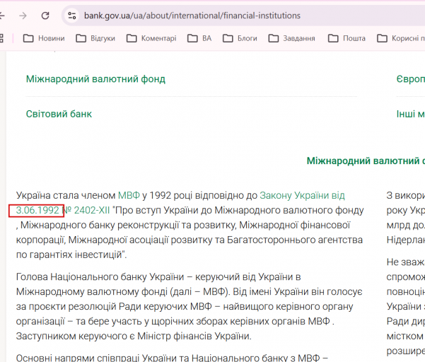Open the Відгуки bookmarks folder

click(x=95, y=38)
